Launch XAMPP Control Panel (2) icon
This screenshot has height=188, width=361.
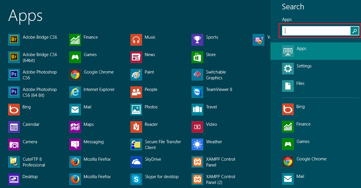pyautogui.click(x=197, y=179)
